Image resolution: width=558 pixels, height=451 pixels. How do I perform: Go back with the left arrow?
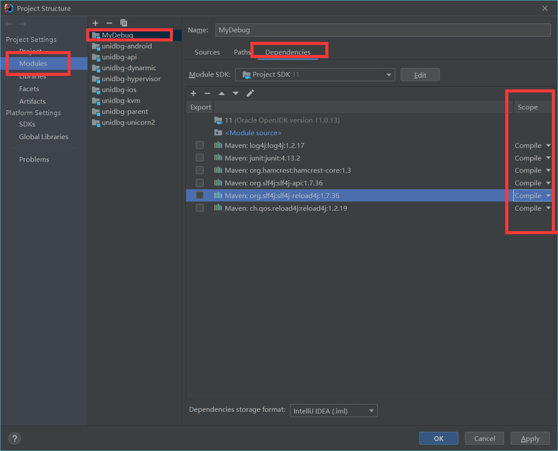coord(9,24)
